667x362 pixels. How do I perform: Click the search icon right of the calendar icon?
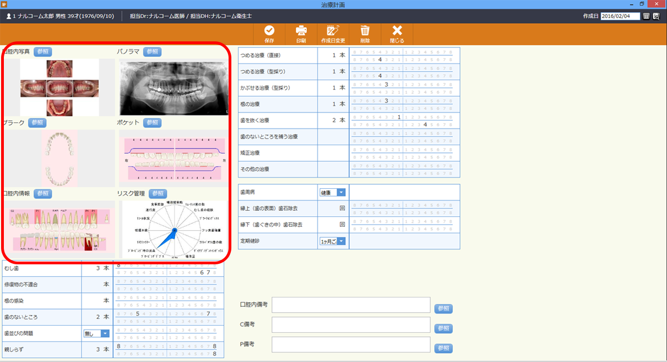(656, 17)
